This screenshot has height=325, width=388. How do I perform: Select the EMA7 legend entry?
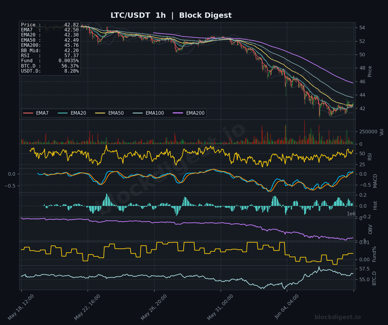(x=36, y=113)
